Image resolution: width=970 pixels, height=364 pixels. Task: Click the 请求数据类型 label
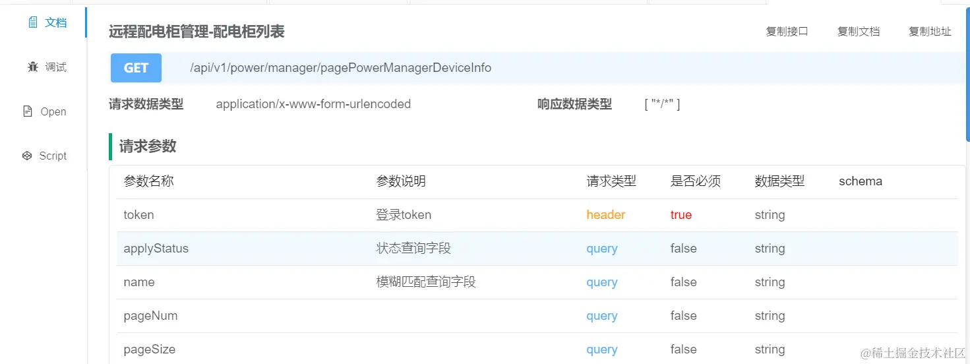[x=146, y=104]
